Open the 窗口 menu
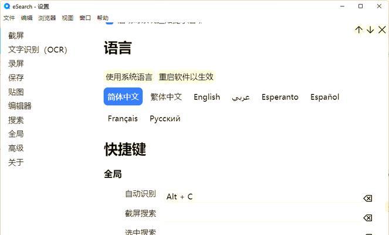This screenshot has width=389, height=235. (x=85, y=18)
